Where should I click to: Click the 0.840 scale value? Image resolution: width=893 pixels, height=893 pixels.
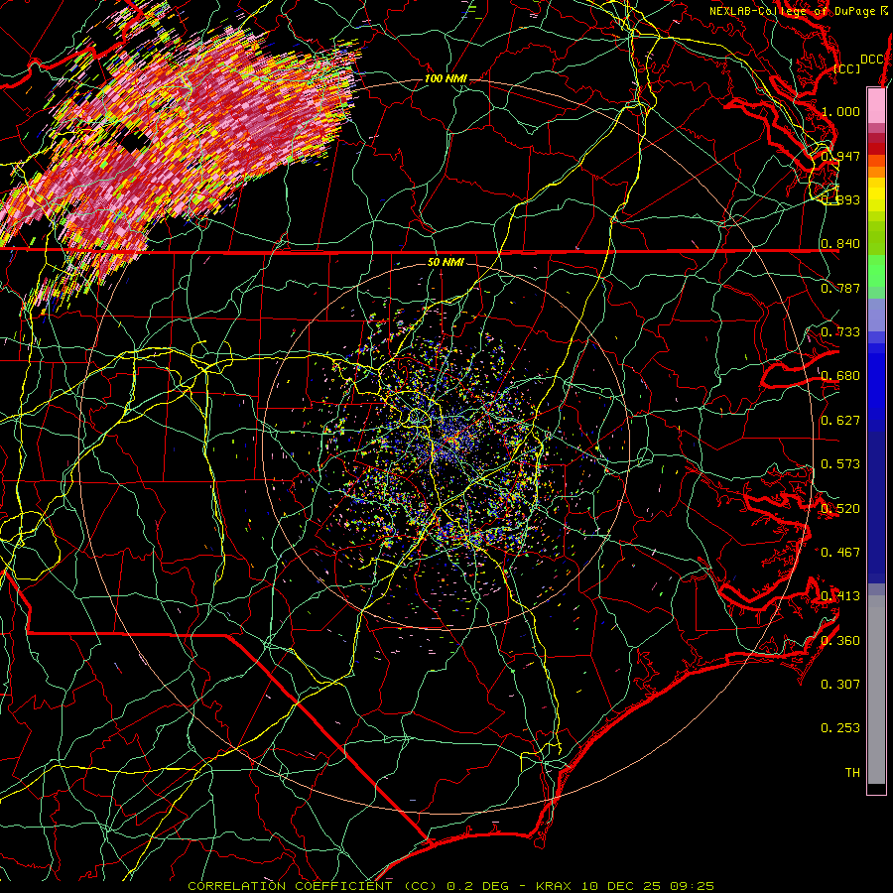tap(840, 244)
